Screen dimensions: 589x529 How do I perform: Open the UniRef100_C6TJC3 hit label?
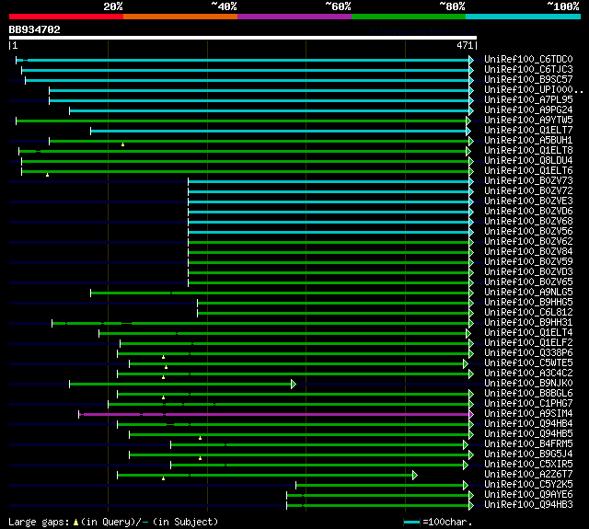tap(528, 69)
